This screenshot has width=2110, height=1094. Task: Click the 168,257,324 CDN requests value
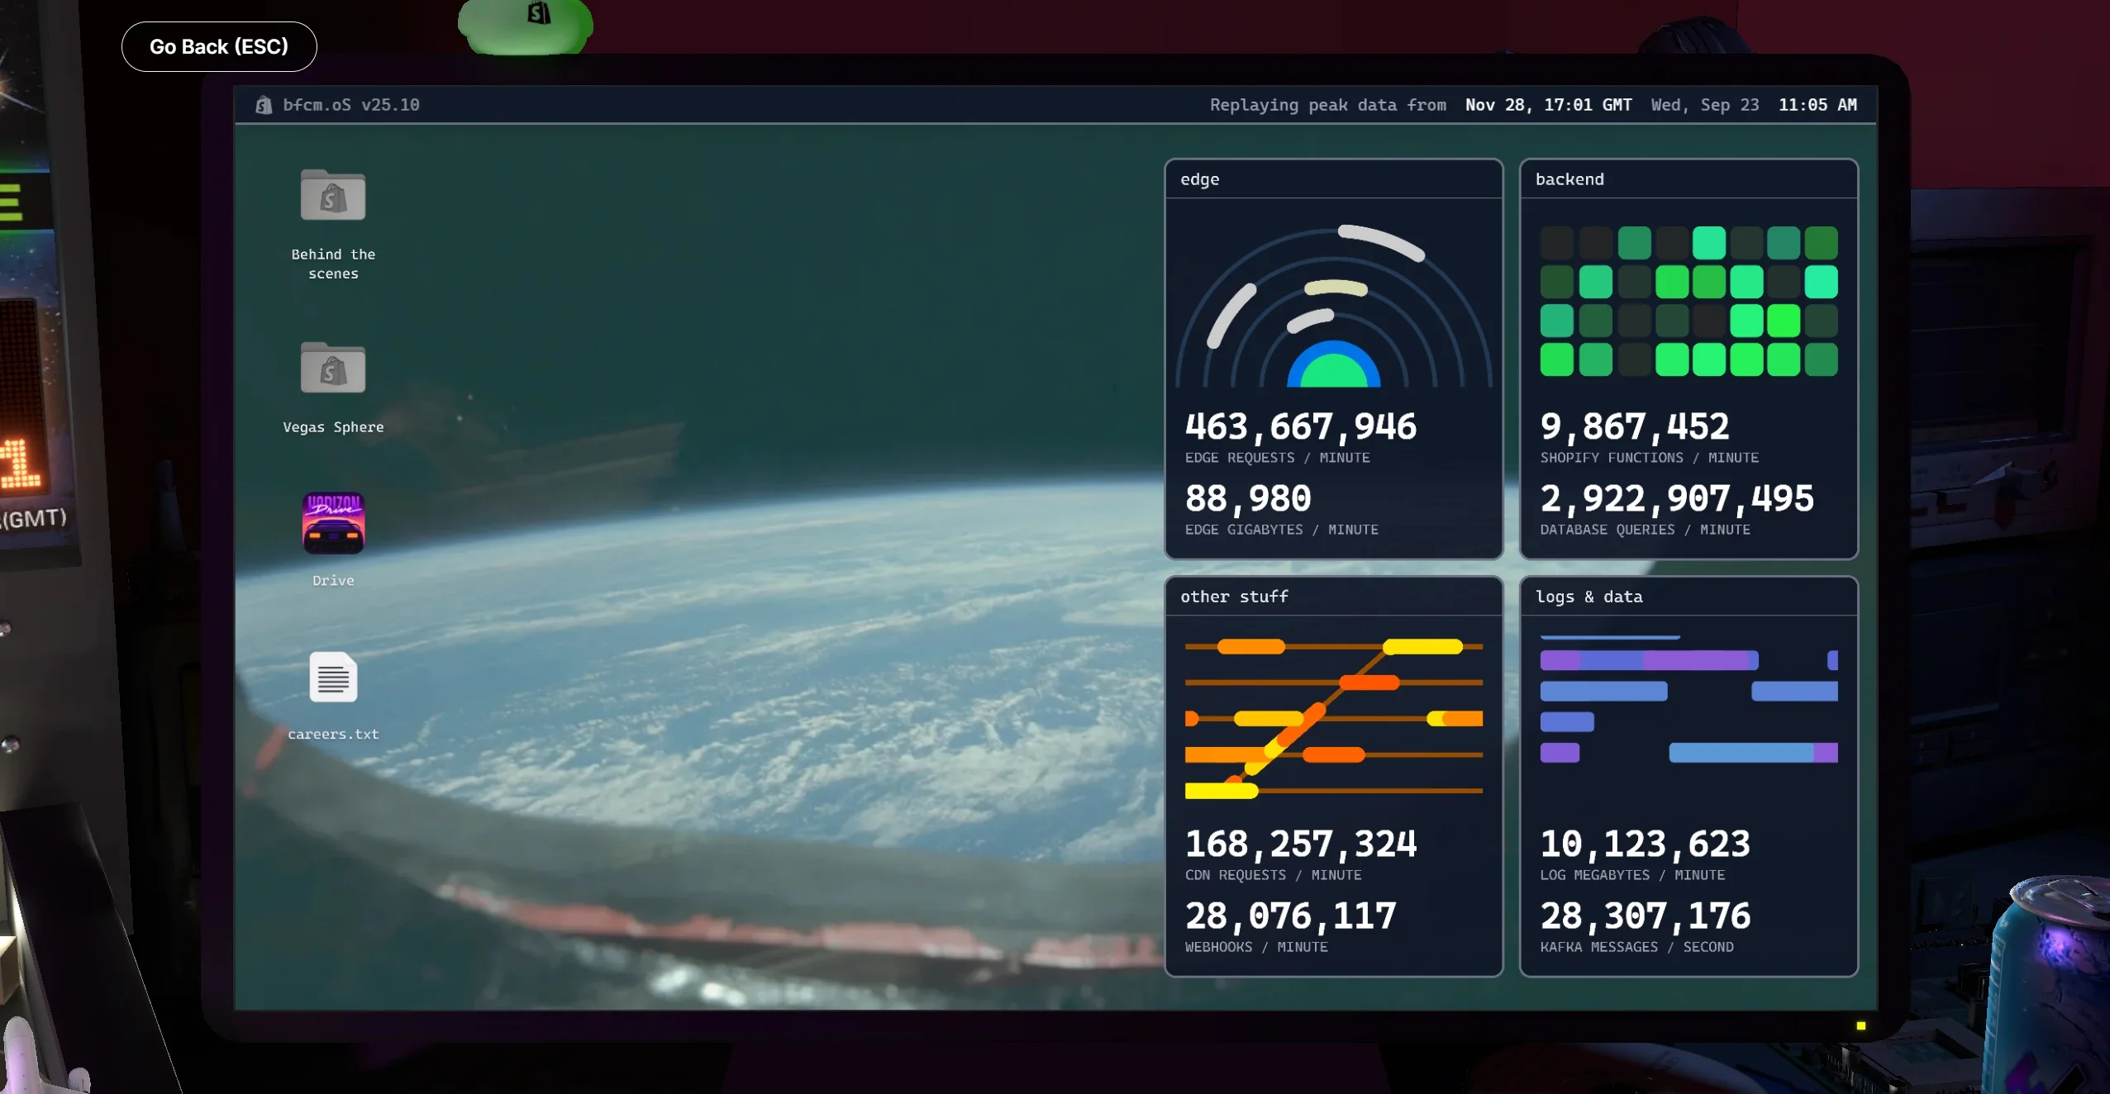point(1301,844)
